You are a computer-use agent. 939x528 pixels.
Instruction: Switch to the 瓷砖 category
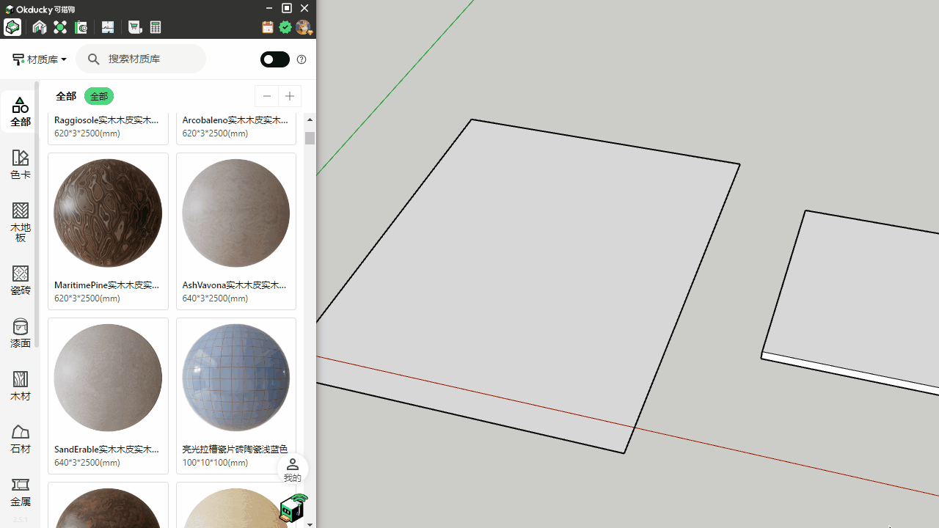coord(21,279)
